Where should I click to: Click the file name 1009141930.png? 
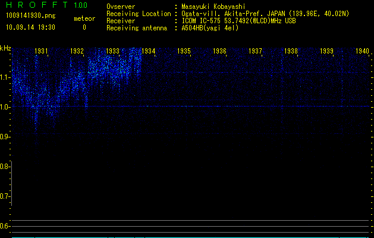pyautogui.click(x=31, y=15)
